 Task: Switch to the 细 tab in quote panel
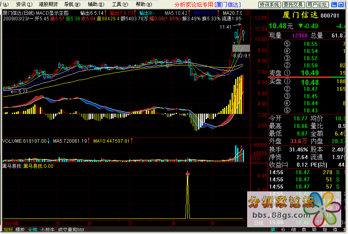[x=294, y=230]
